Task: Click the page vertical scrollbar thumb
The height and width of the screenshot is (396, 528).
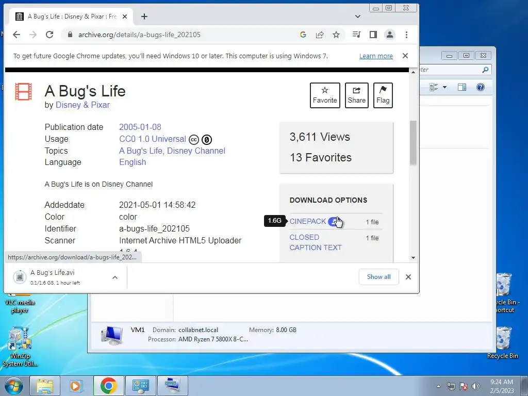Action: (413, 143)
